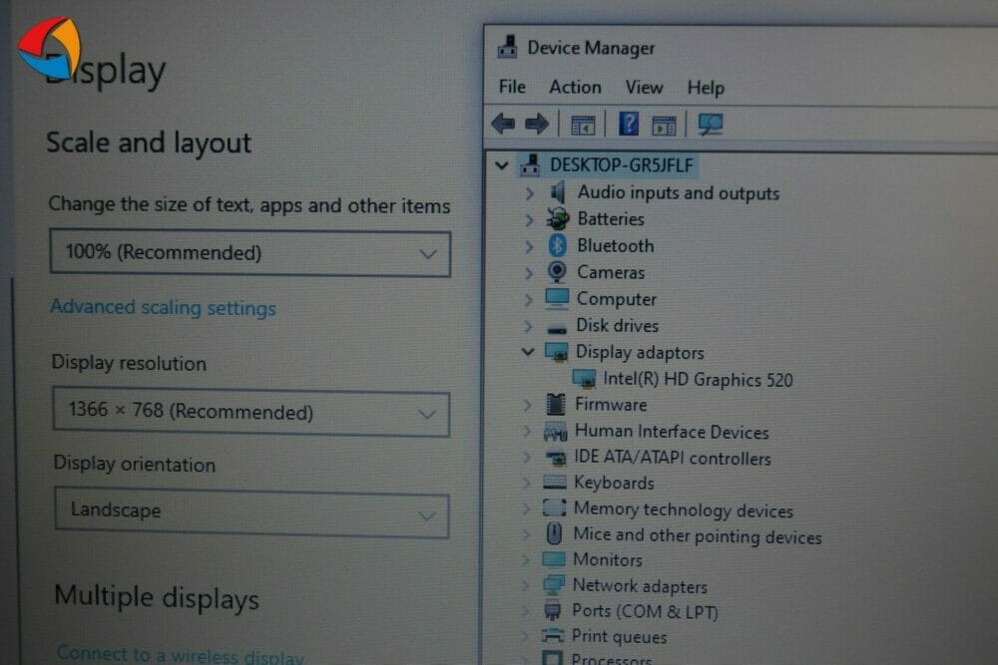Expand the Firmware node
998x665 pixels.
click(527, 405)
